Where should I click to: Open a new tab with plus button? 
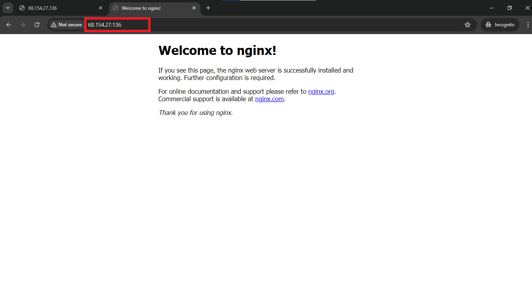208,8
